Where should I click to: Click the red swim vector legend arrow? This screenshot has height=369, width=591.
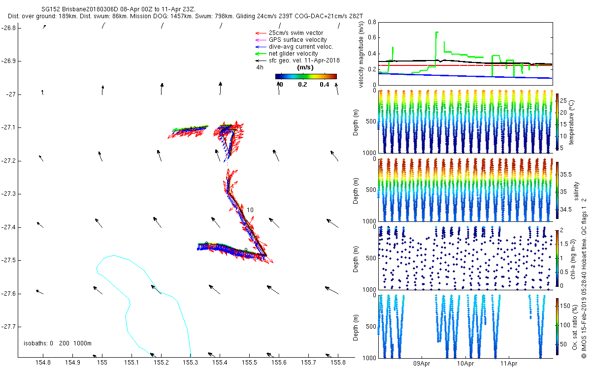[x=259, y=33]
